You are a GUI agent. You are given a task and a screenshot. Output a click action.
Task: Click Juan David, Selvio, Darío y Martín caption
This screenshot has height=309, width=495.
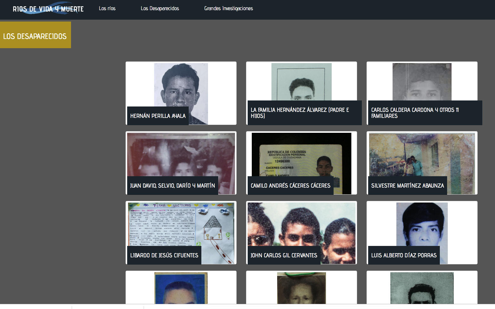tap(173, 185)
